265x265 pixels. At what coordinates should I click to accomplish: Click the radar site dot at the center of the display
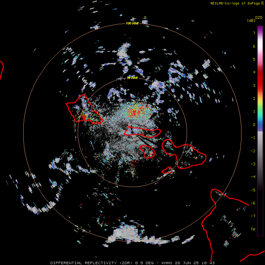[132, 132]
